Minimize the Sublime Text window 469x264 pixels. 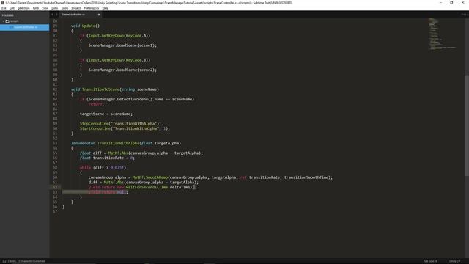(x=440, y=2)
